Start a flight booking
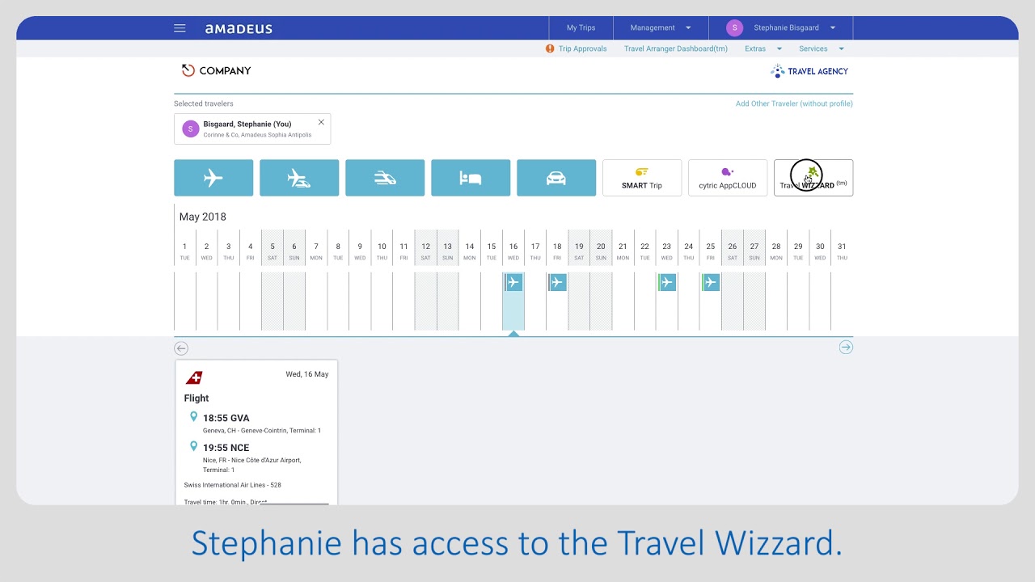Viewport: 1035px width, 582px height. pos(213,178)
